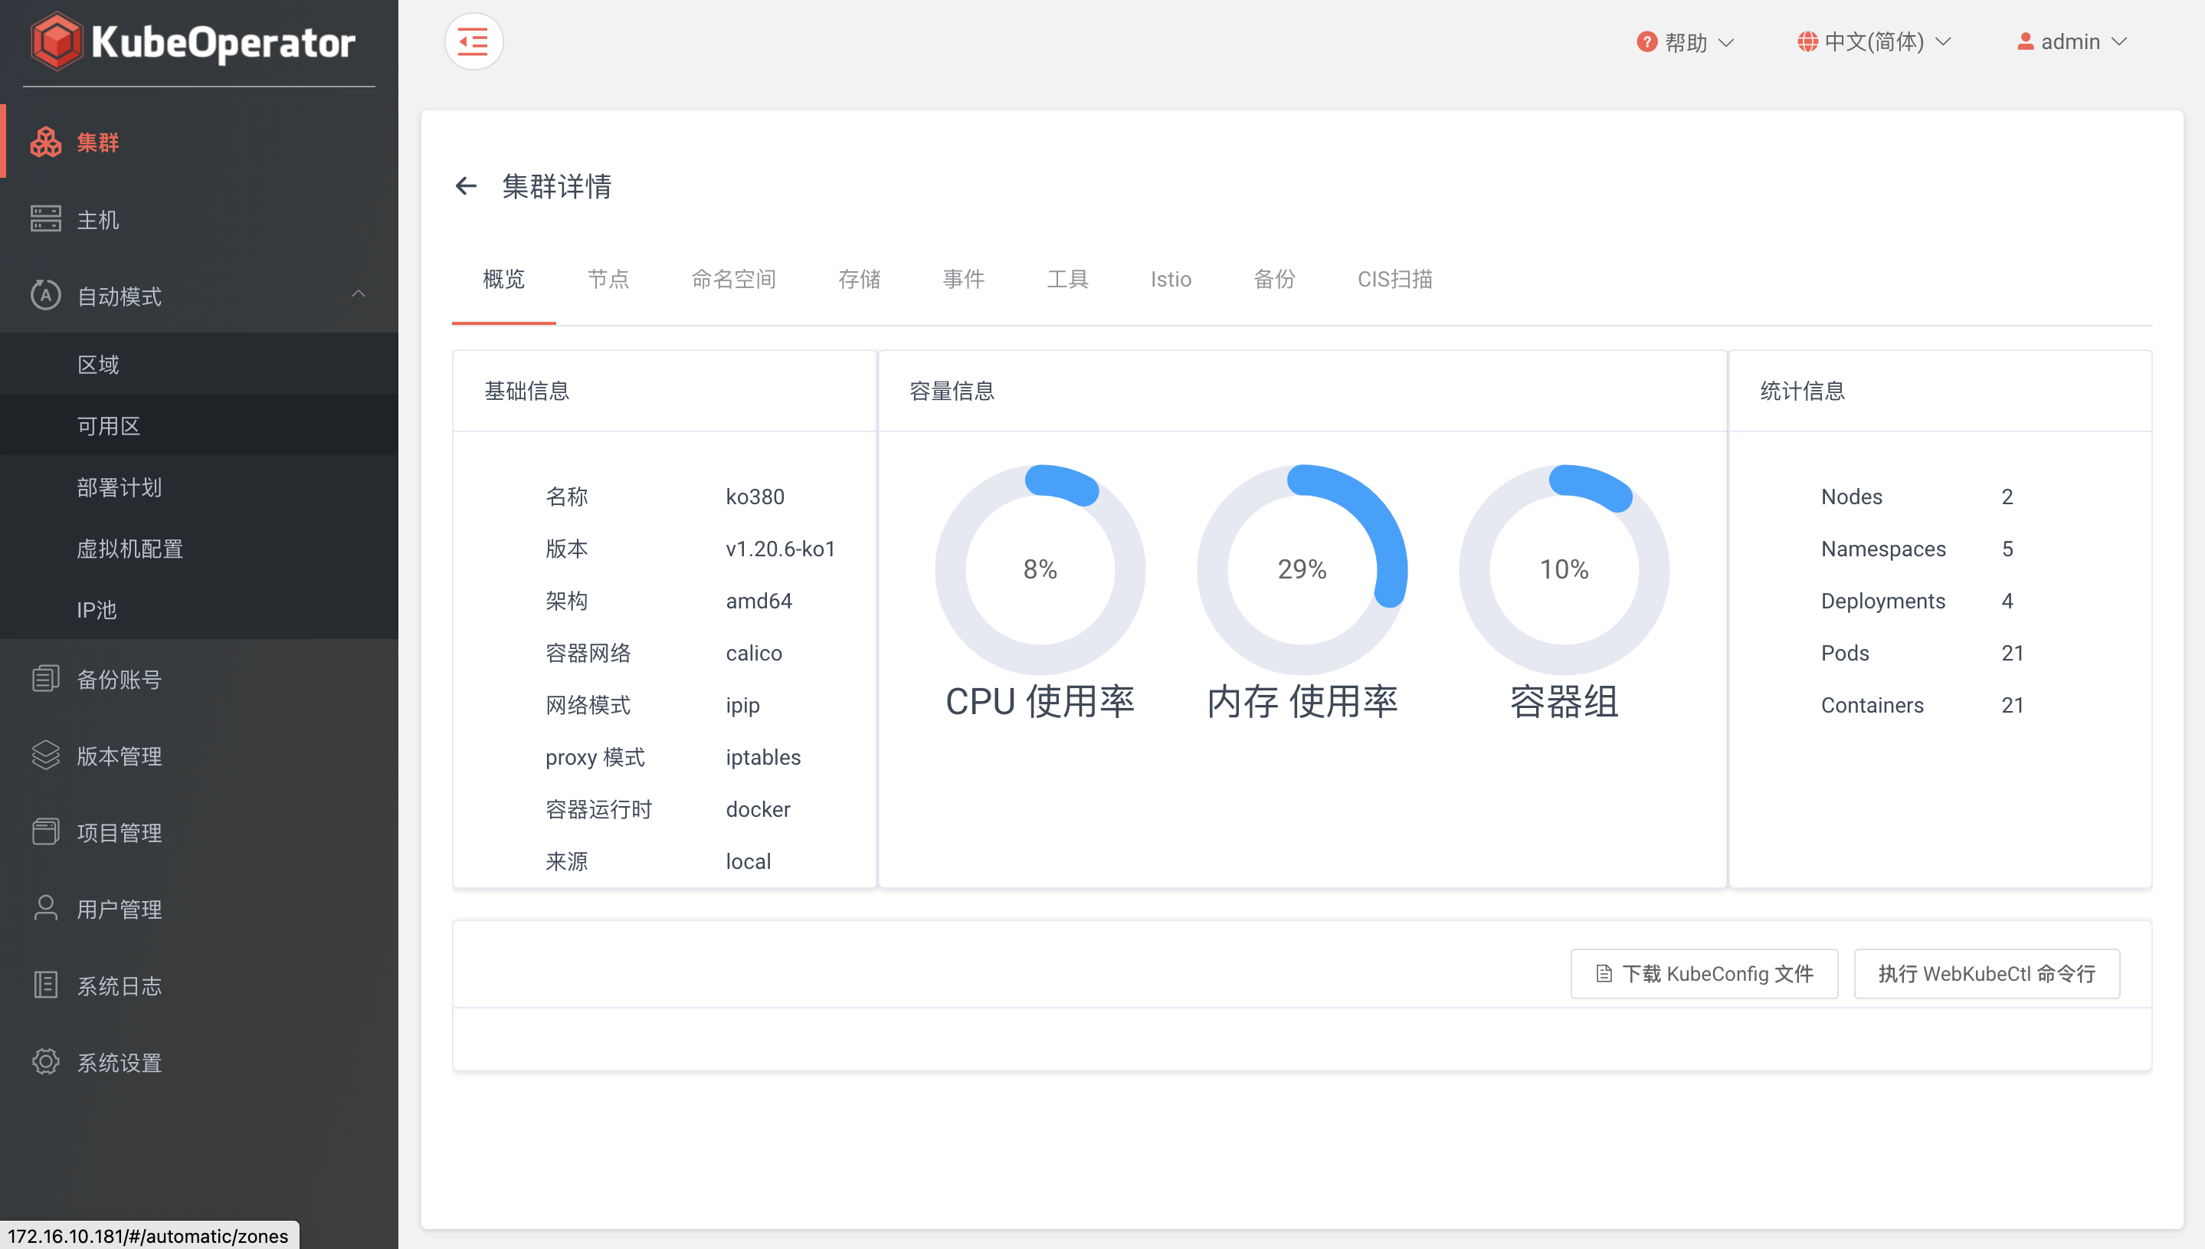Open the 帮助 (Help) dropdown
Image resolution: width=2205 pixels, height=1249 pixels.
click(1683, 41)
